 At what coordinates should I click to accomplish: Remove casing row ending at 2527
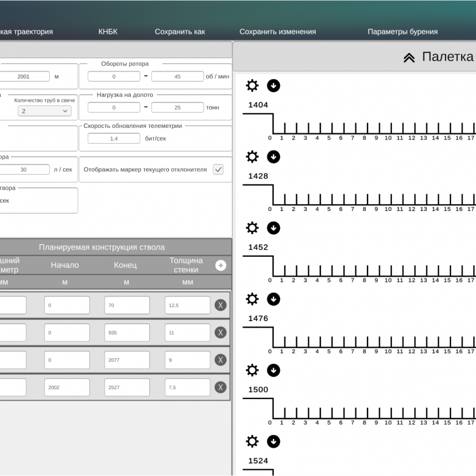(220, 387)
